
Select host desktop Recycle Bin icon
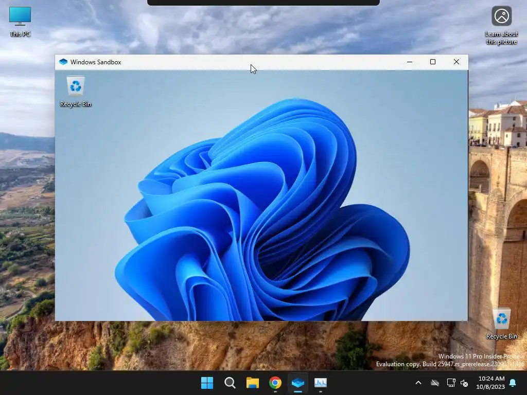(501, 324)
